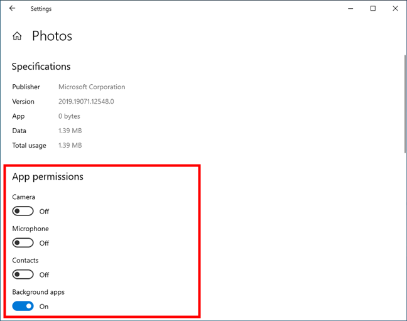Viewport: 407px width, 321px height.
Task: Select the 'Microsoft Corporation' publisher text
Action: pos(92,87)
